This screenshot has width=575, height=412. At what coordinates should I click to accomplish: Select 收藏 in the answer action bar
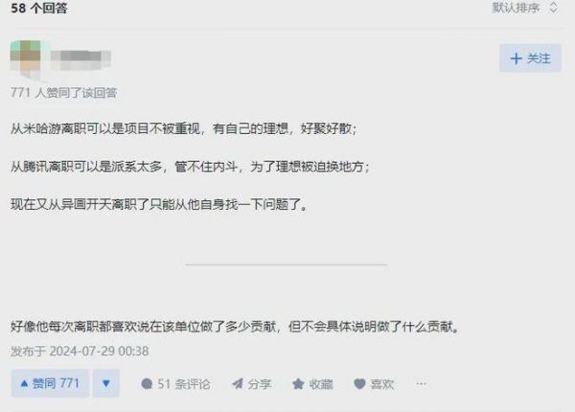[312, 384]
